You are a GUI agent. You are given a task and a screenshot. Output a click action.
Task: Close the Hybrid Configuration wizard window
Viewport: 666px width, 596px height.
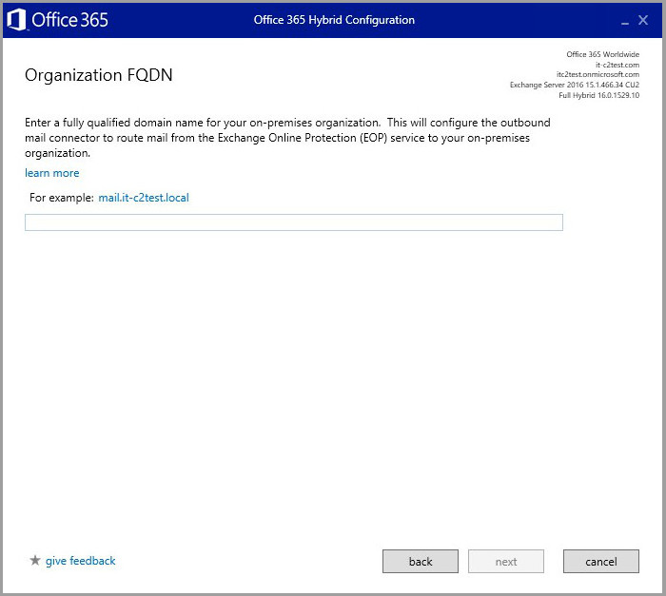click(x=643, y=20)
